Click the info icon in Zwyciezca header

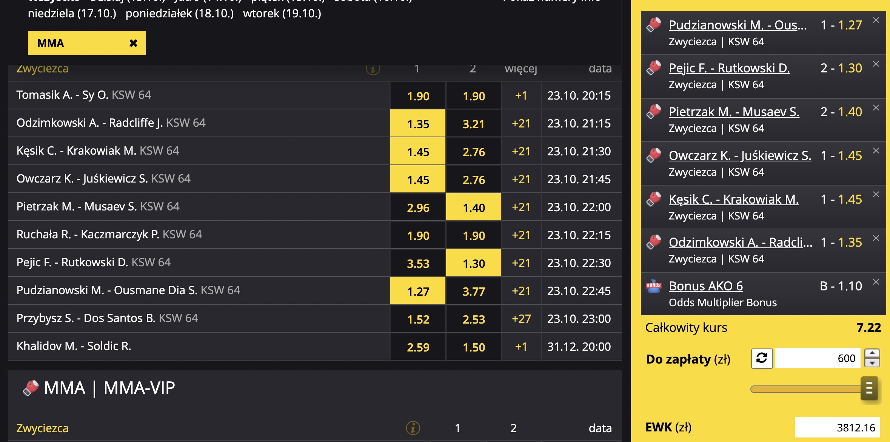(x=373, y=69)
